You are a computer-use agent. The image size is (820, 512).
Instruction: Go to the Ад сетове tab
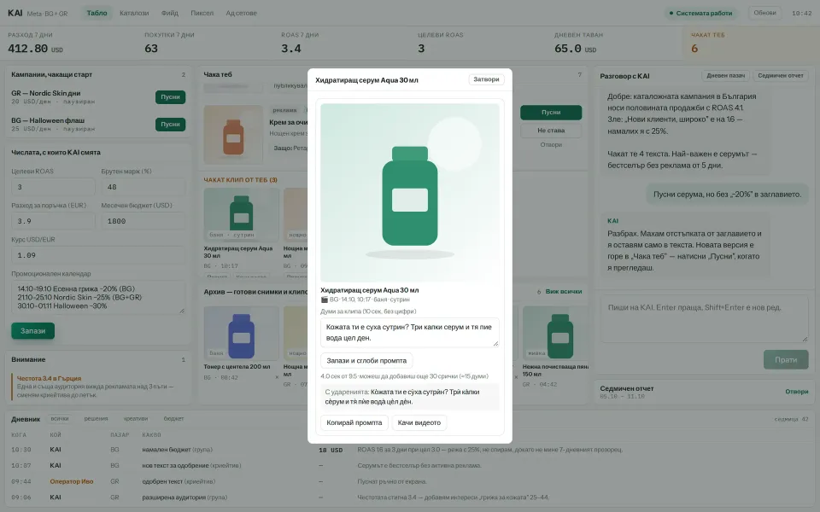[241, 13]
